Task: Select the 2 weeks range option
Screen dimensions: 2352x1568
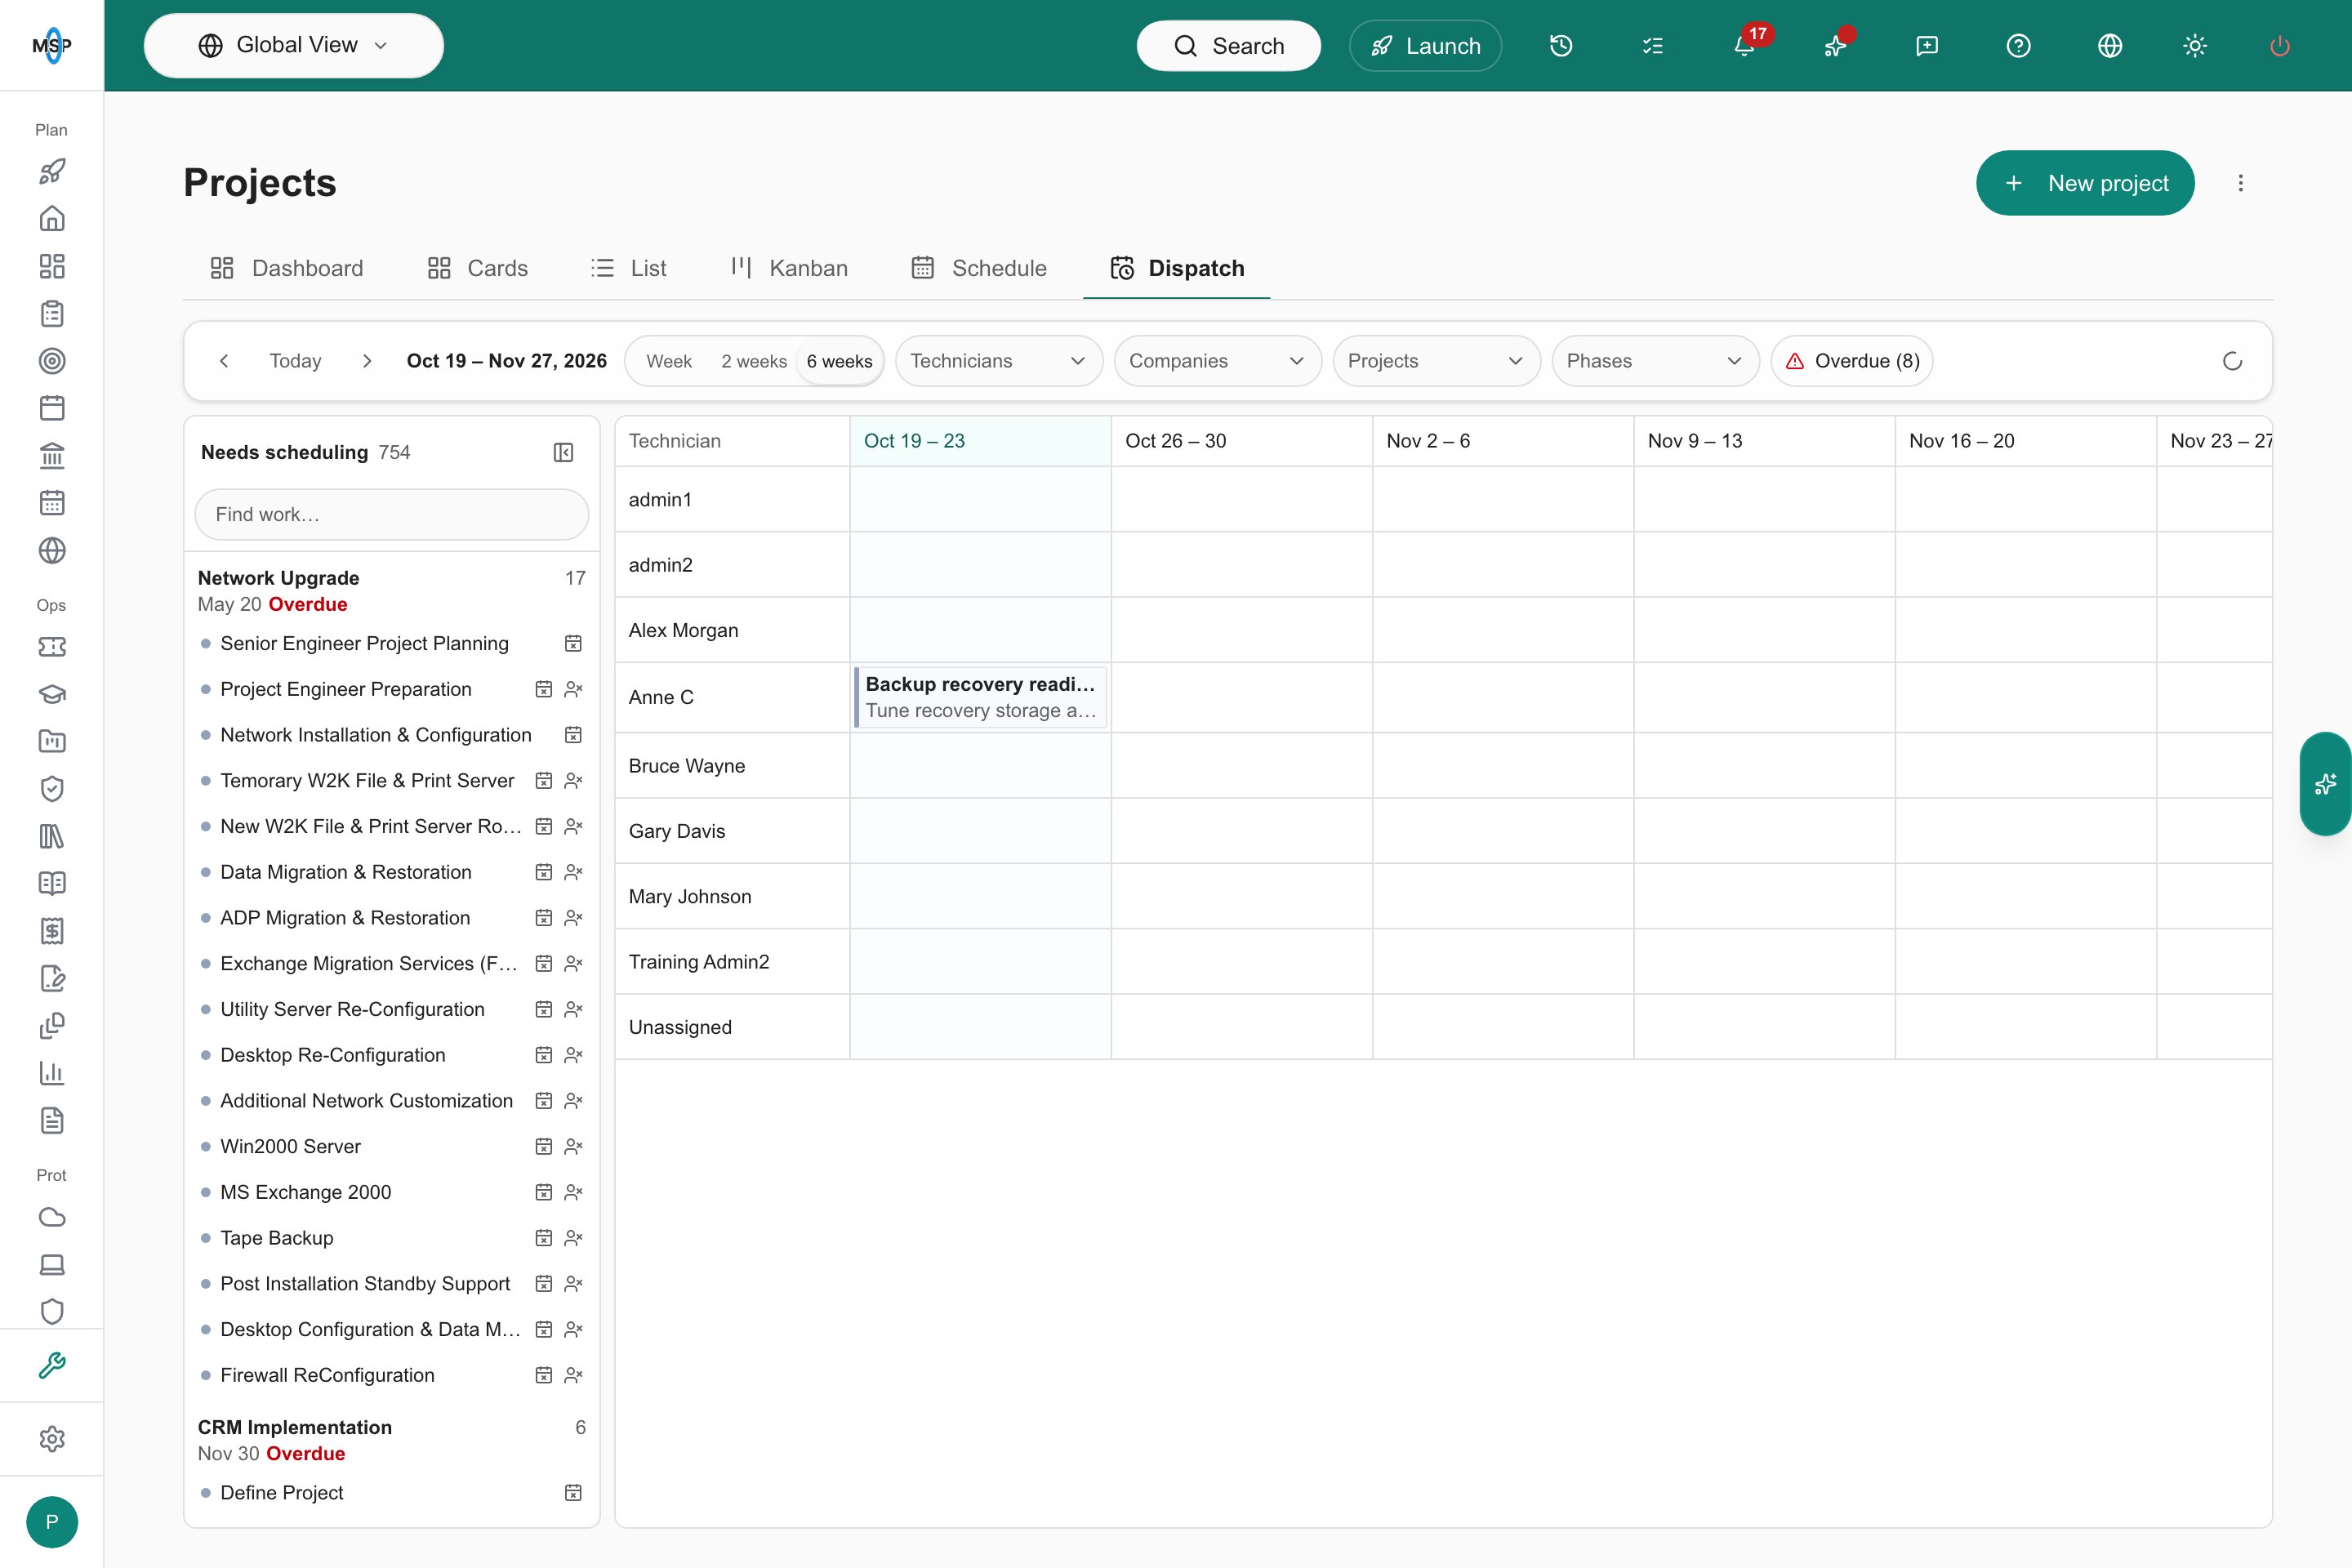Action: [754, 361]
